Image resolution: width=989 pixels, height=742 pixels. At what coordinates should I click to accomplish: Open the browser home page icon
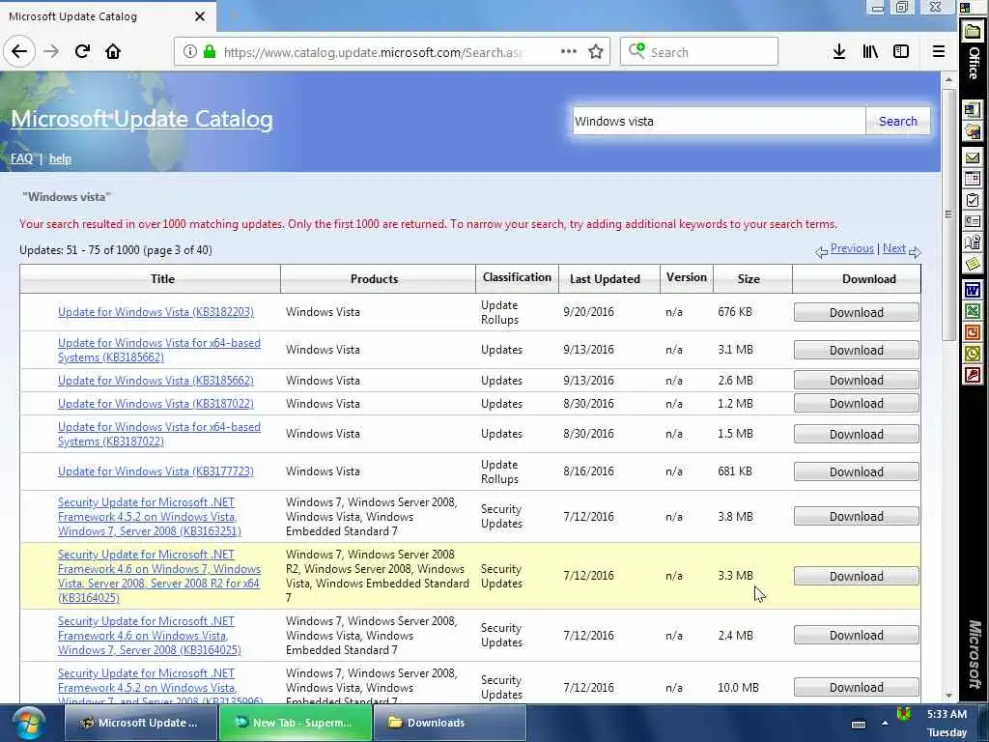(113, 51)
